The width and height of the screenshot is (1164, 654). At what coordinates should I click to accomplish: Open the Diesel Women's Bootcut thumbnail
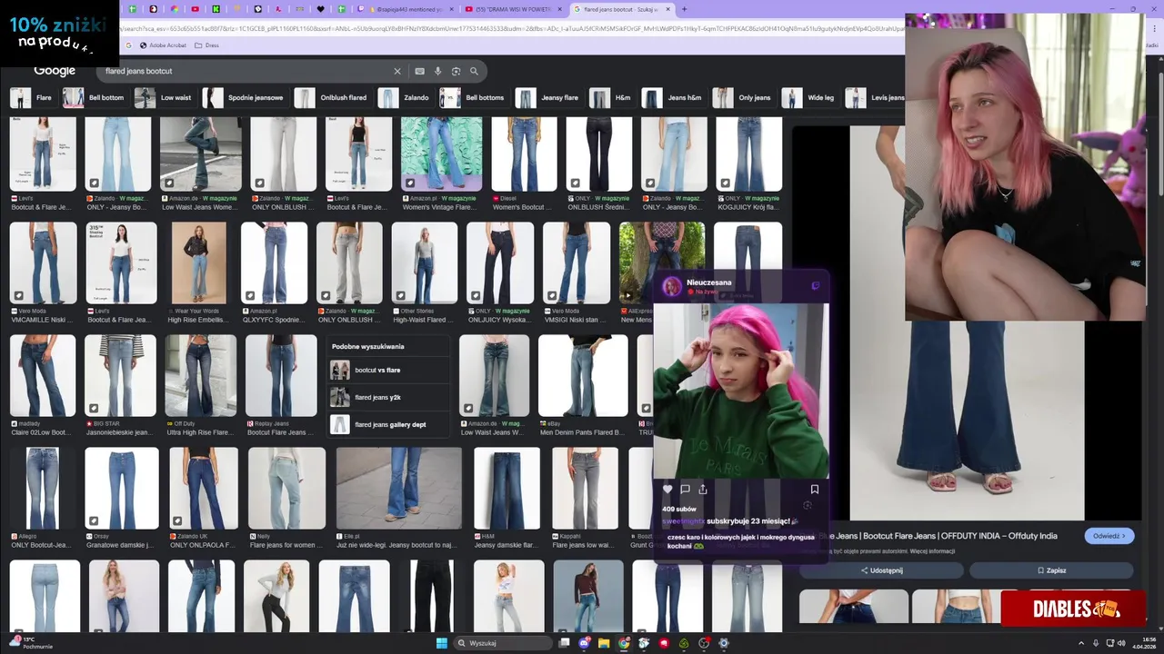coord(524,154)
